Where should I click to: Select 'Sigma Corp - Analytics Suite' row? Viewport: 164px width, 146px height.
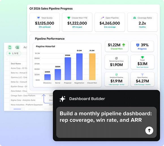tap(29, 100)
